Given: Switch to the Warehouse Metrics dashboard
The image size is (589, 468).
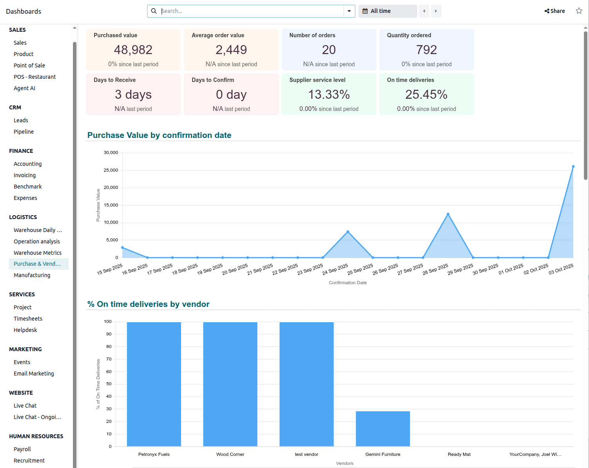Looking at the screenshot, I should 38,252.
